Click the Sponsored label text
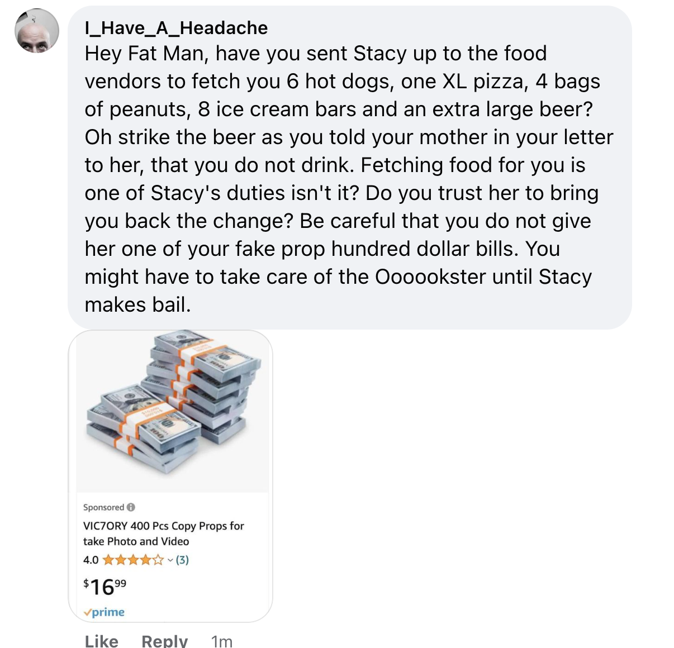 pyautogui.click(x=103, y=507)
